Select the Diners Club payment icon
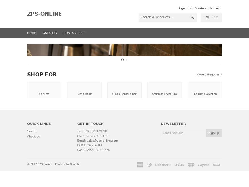The width and height of the screenshot is (249, 187). point(149,164)
